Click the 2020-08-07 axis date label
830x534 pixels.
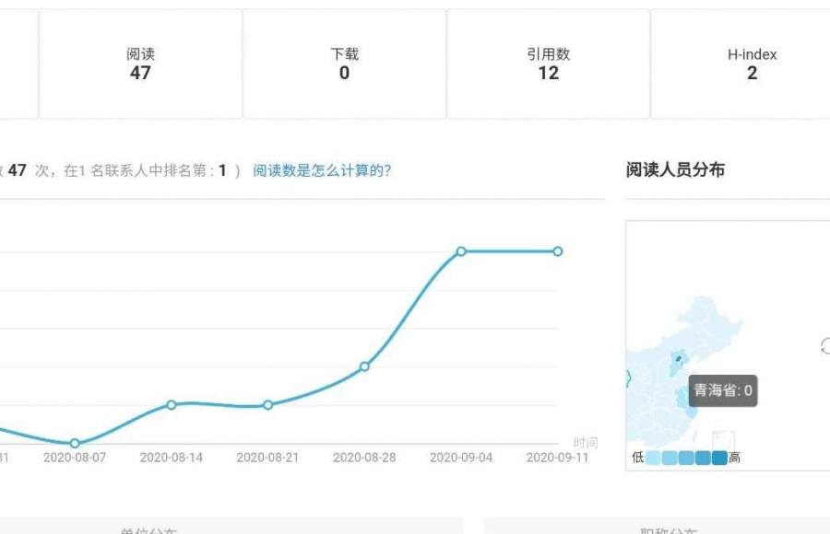coord(75,458)
